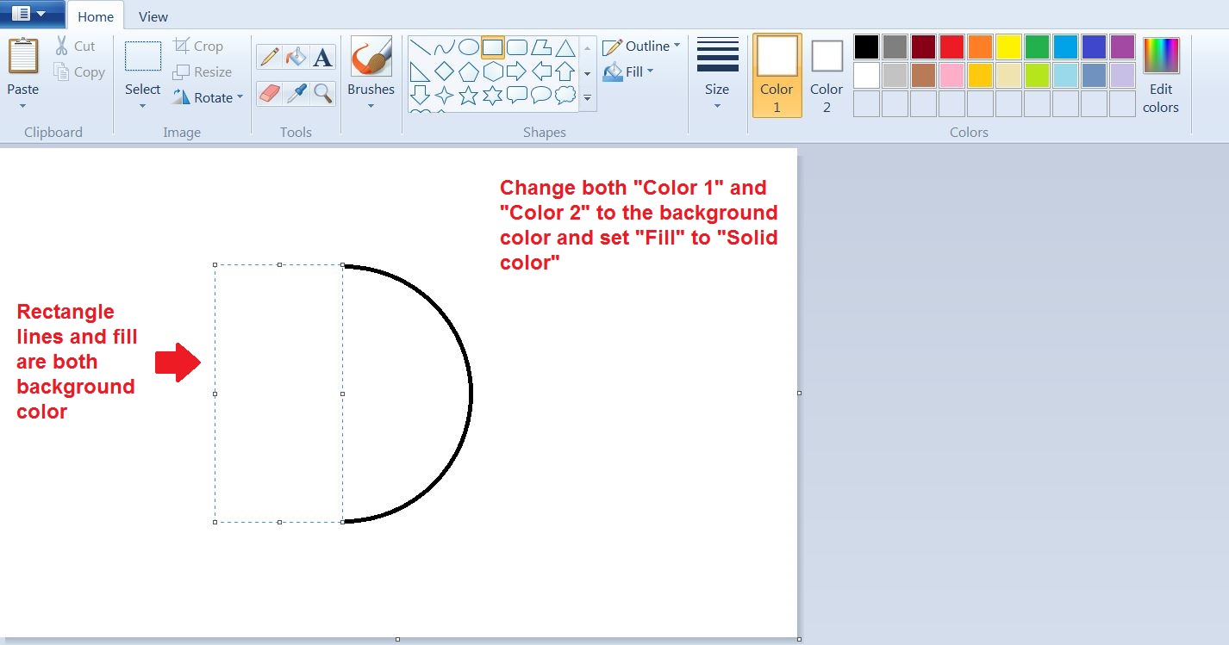This screenshot has height=645, width=1229.
Task: Click the Resize button
Action: click(202, 71)
